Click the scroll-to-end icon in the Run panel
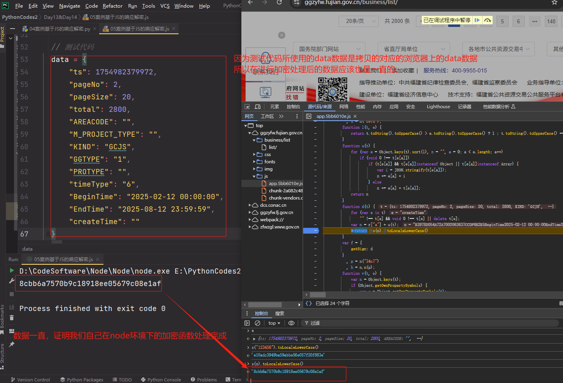This screenshot has width=563, height=383. (x=12, y=307)
